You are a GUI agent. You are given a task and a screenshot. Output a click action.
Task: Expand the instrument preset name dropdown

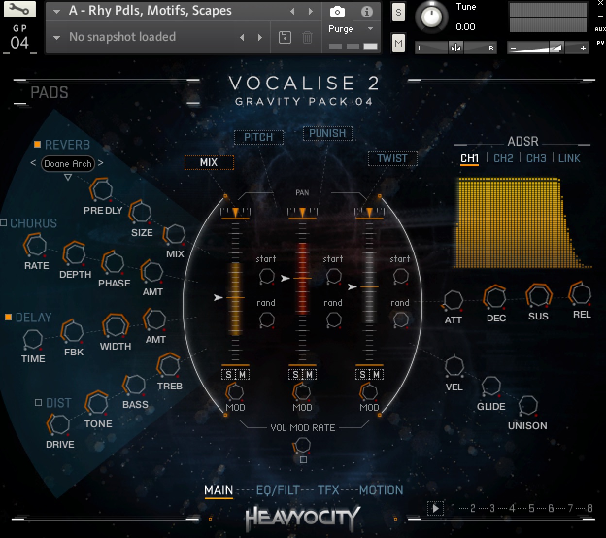[x=57, y=11]
